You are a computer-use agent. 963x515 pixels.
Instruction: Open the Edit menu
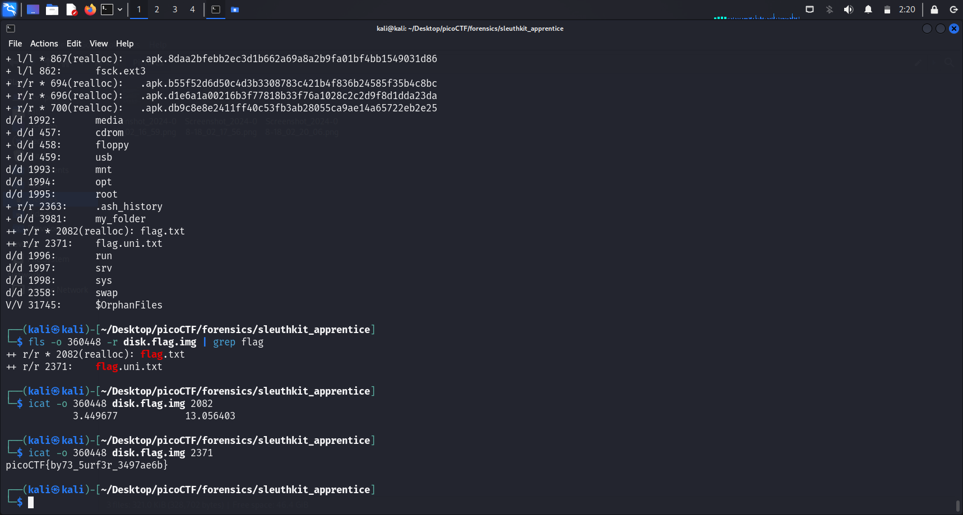(x=73, y=44)
